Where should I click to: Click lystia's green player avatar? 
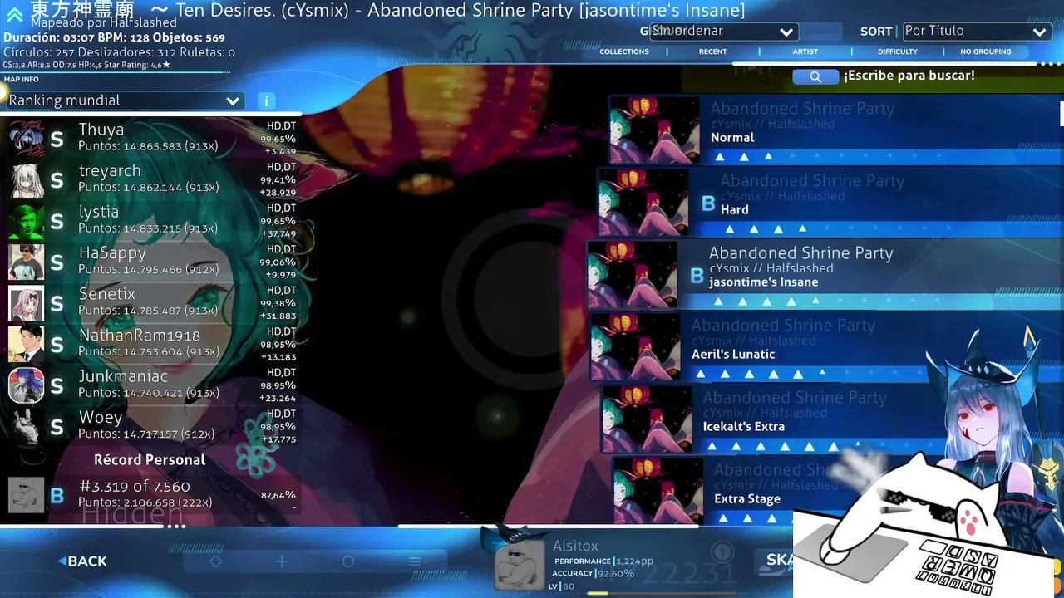(x=26, y=221)
